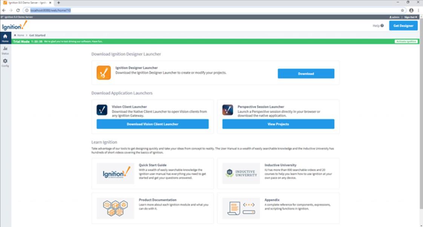Viewport: 423px width, 227px height.
Task: Click the page vertical scrollbar
Action: (x=421, y=113)
